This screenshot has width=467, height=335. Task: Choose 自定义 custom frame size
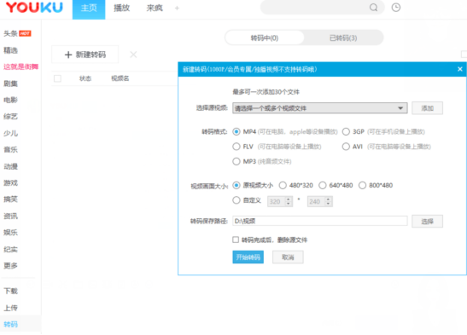click(236, 200)
